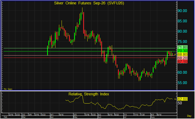Viewport: 195px width, 119px height.
Task: Click the Day interval label
Action: point(189,116)
